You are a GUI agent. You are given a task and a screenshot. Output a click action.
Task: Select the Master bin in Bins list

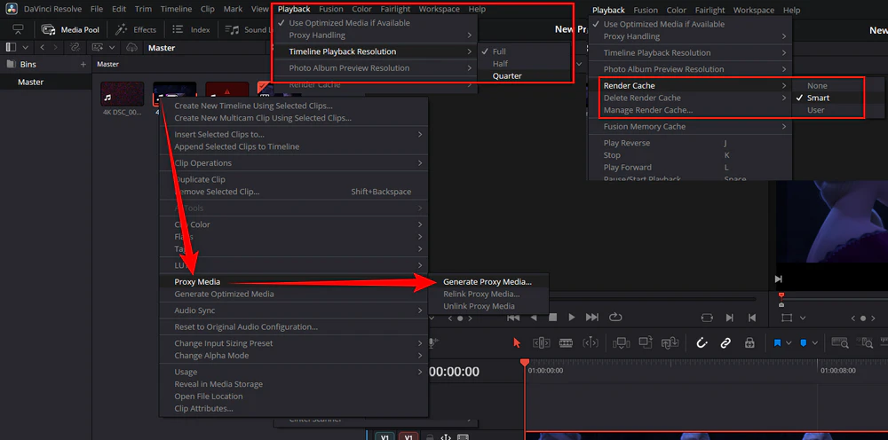click(30, 82)
